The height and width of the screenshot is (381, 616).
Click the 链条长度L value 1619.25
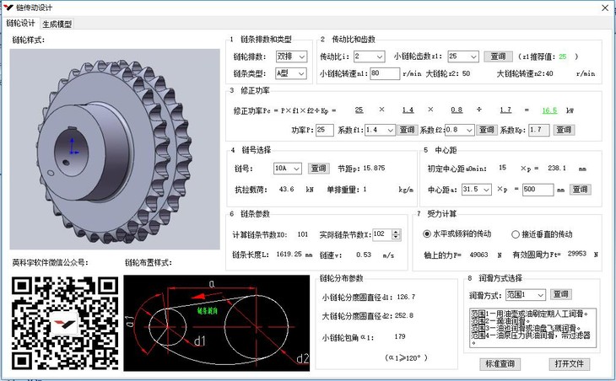point(289,255)
